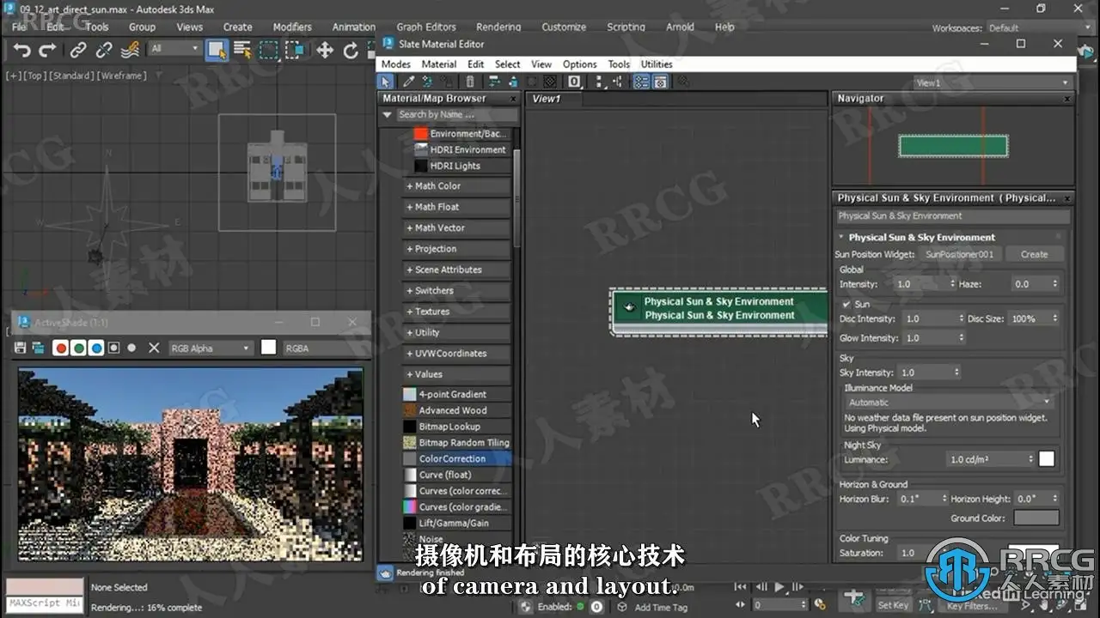The image size is (1100, 618).
Task: Open the Illuminance Model Automatic dropdown
Action: coord(949,402)
